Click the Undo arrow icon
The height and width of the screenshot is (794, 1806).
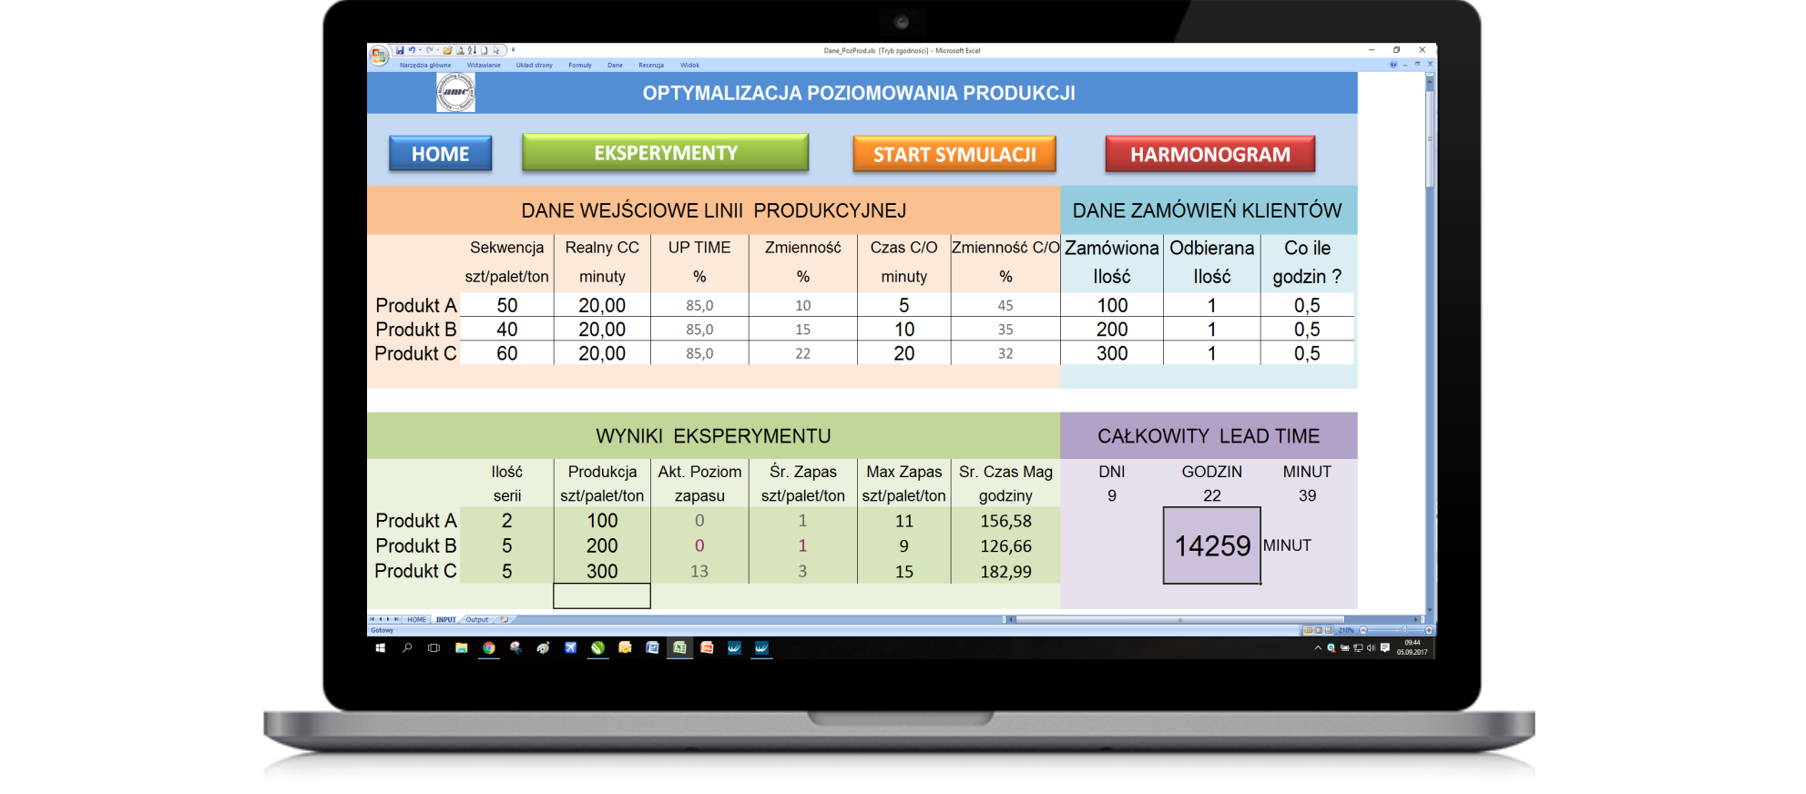point(412,50)
